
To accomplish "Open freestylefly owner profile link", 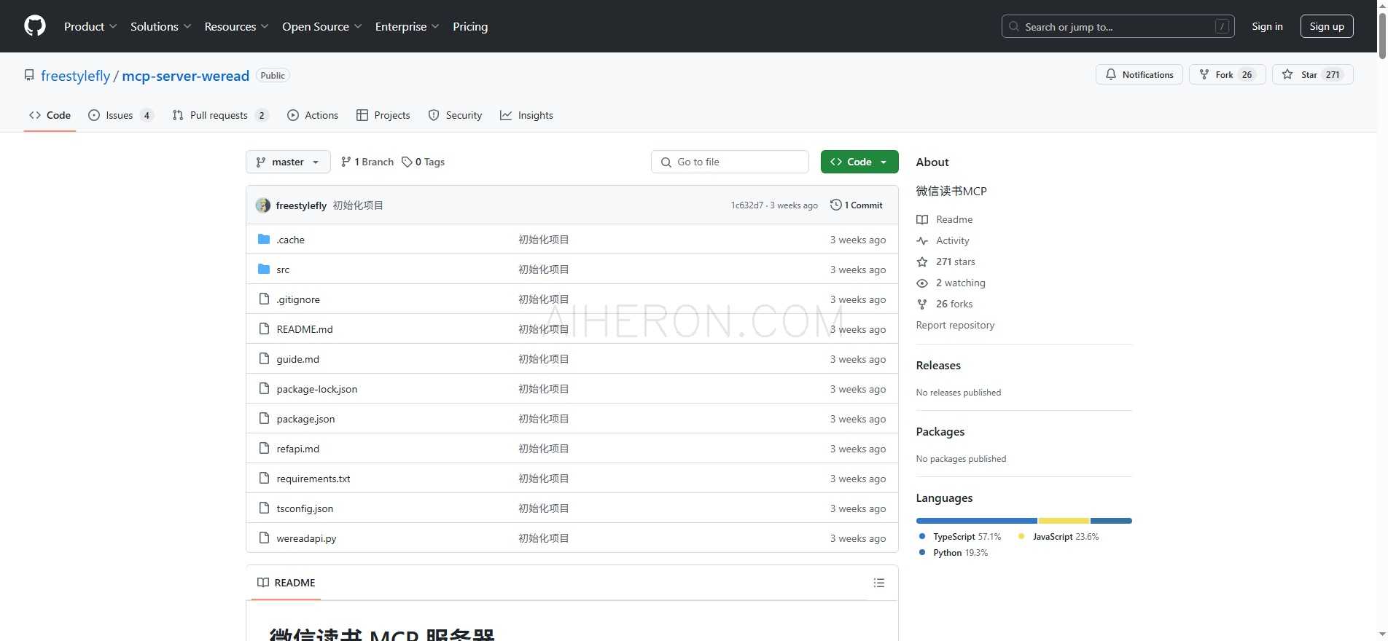I will tap(75, 76).
